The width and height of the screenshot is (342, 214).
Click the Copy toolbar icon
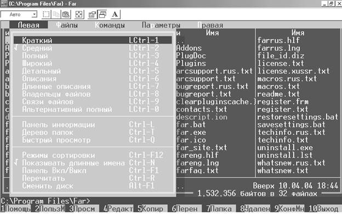pos(56,15)
